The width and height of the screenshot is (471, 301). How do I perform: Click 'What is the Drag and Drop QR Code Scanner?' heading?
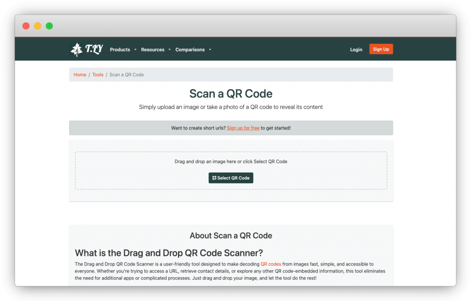click(x=169, y=253)
